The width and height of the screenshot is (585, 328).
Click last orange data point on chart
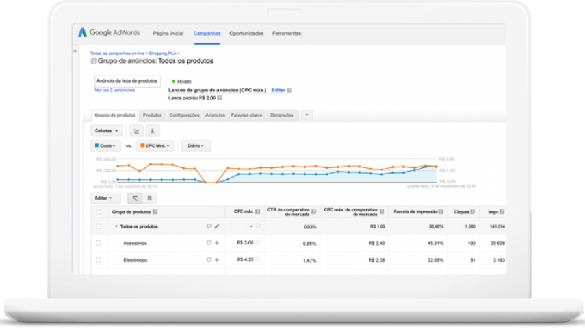437,167
